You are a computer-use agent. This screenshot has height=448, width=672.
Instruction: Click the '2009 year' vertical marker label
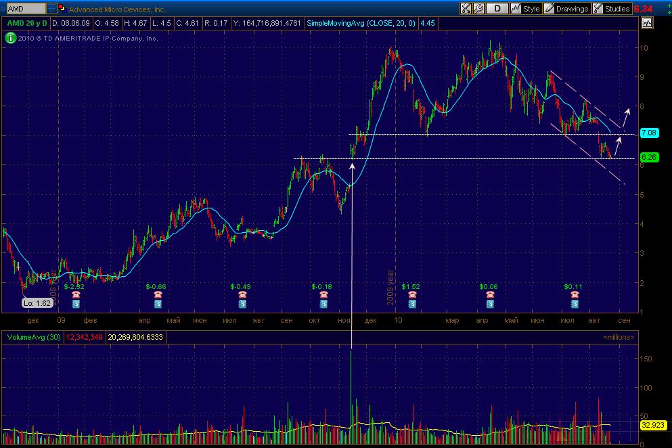click(390, 287)
